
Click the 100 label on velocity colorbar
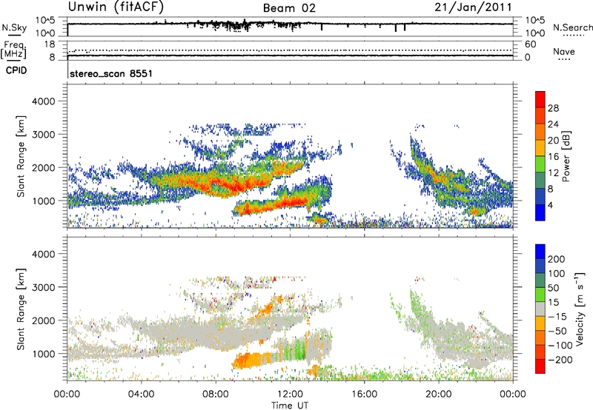tap(556, 273)
